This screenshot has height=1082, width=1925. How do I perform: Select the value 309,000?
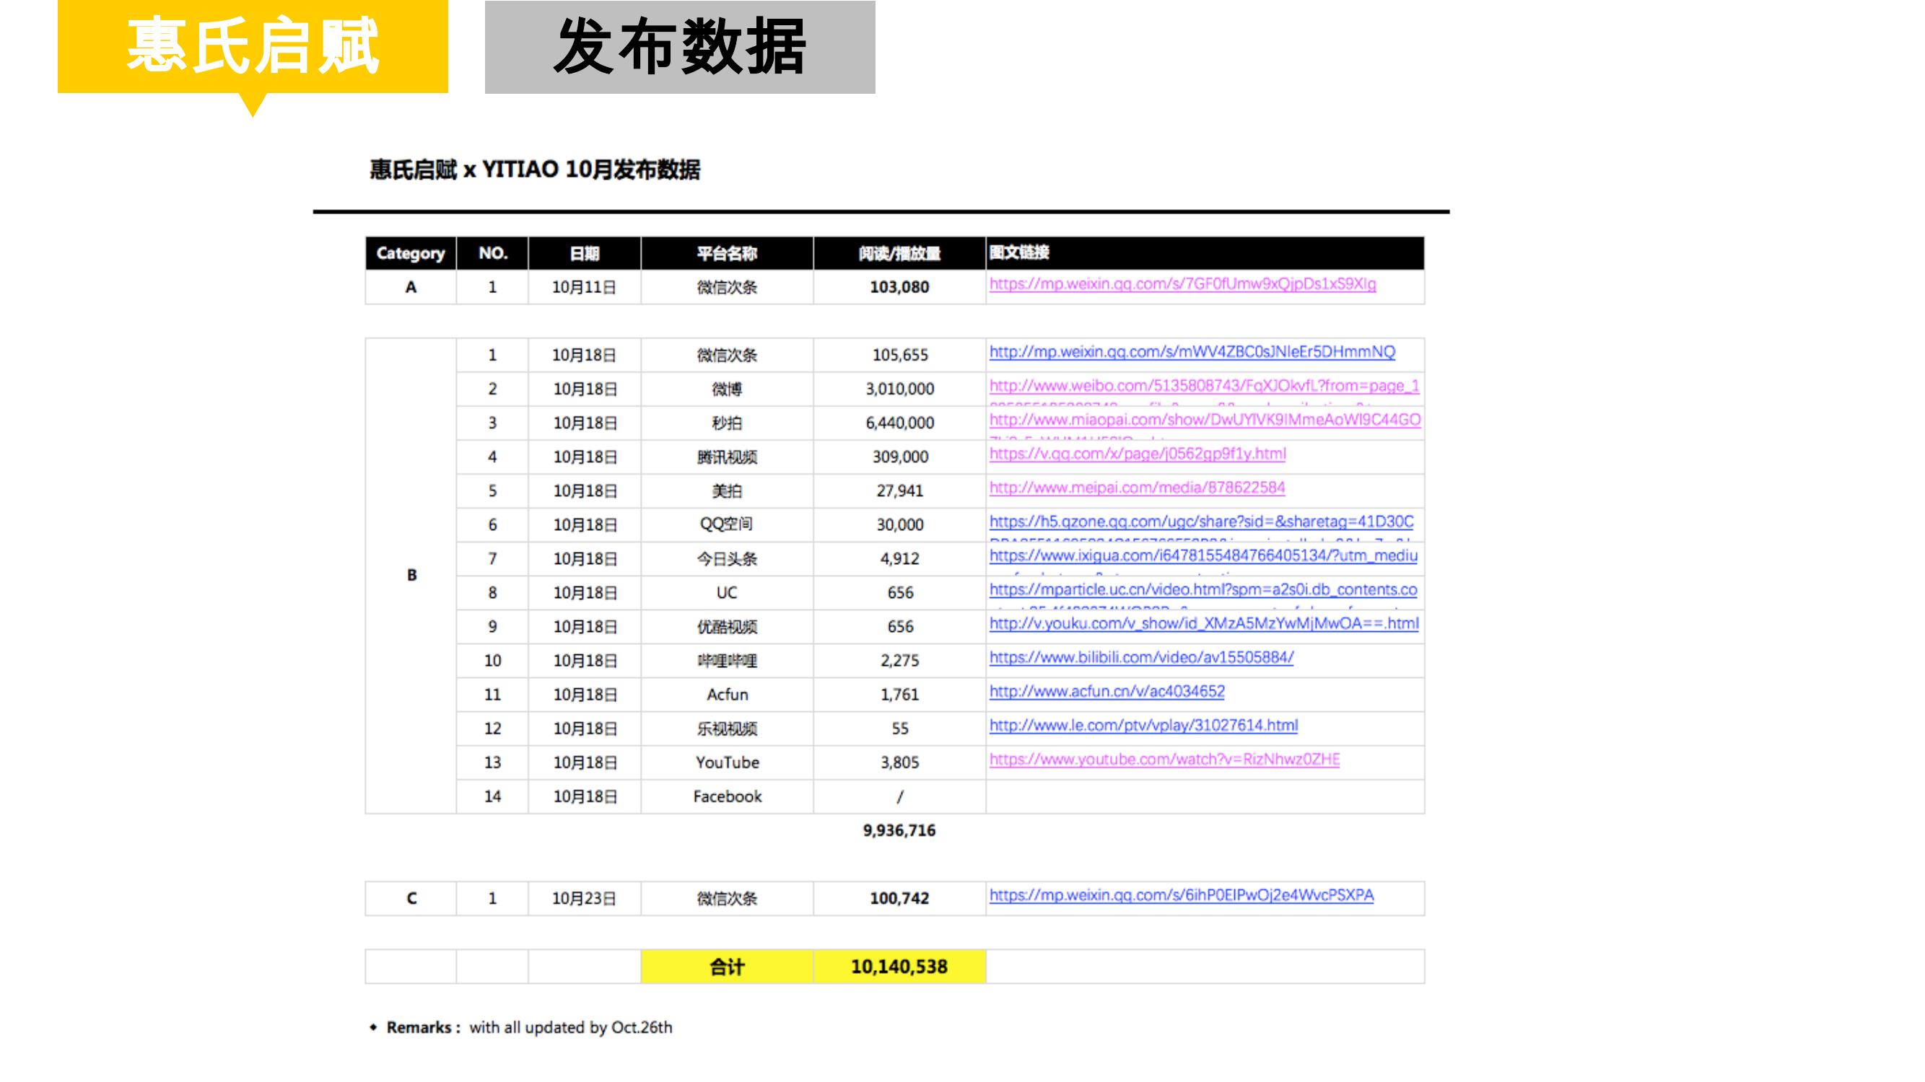tap(901, 457)
